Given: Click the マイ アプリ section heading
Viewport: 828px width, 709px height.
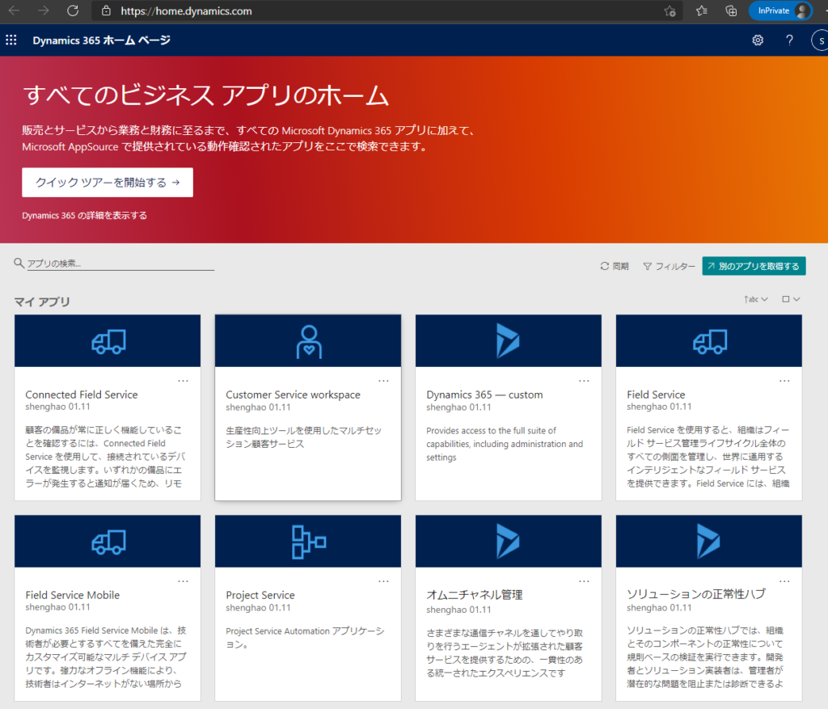Looking at the screenshot, I should pyautogui.click(x=42, y=302).
